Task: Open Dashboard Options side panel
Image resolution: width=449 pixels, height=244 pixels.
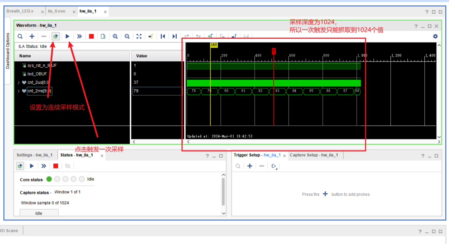Action: [8, 51]
